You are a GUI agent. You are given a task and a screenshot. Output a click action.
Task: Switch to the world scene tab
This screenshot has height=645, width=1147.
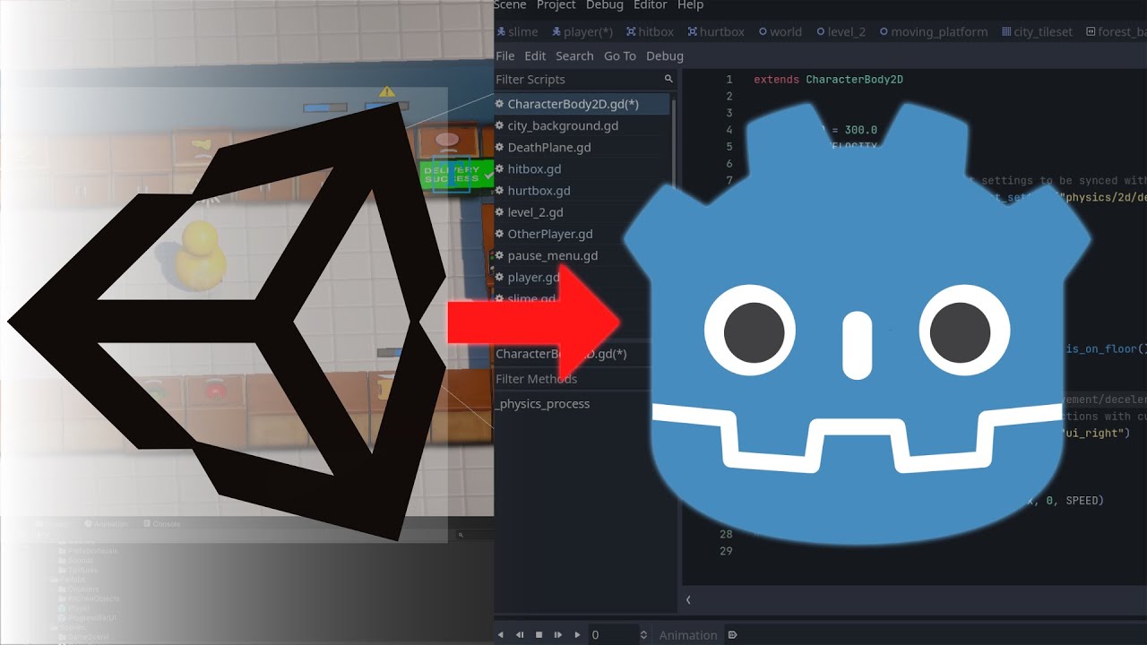780,31
